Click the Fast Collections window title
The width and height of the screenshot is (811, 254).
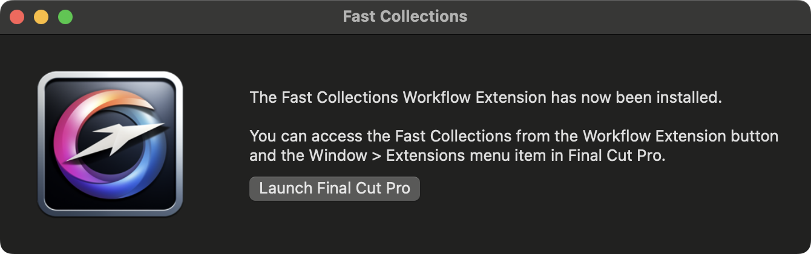click(405, 16)
